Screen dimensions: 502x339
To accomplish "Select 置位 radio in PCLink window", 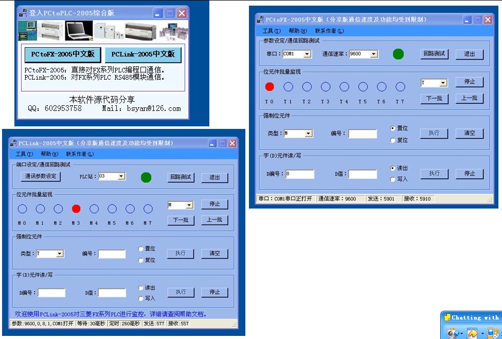I will pos(140,249).
